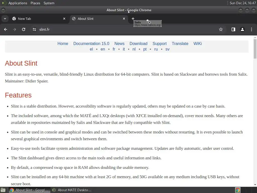Screen dimensions: 257x193
Task: Expand the tab search dropdown
Action: 5,19
